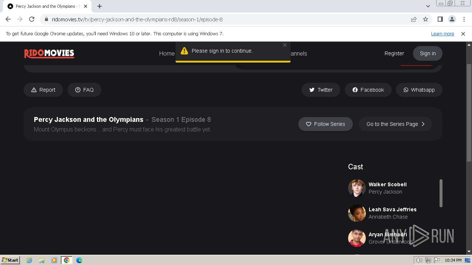
Task: Click the Twitter bird icon
Action: [312, 90]
